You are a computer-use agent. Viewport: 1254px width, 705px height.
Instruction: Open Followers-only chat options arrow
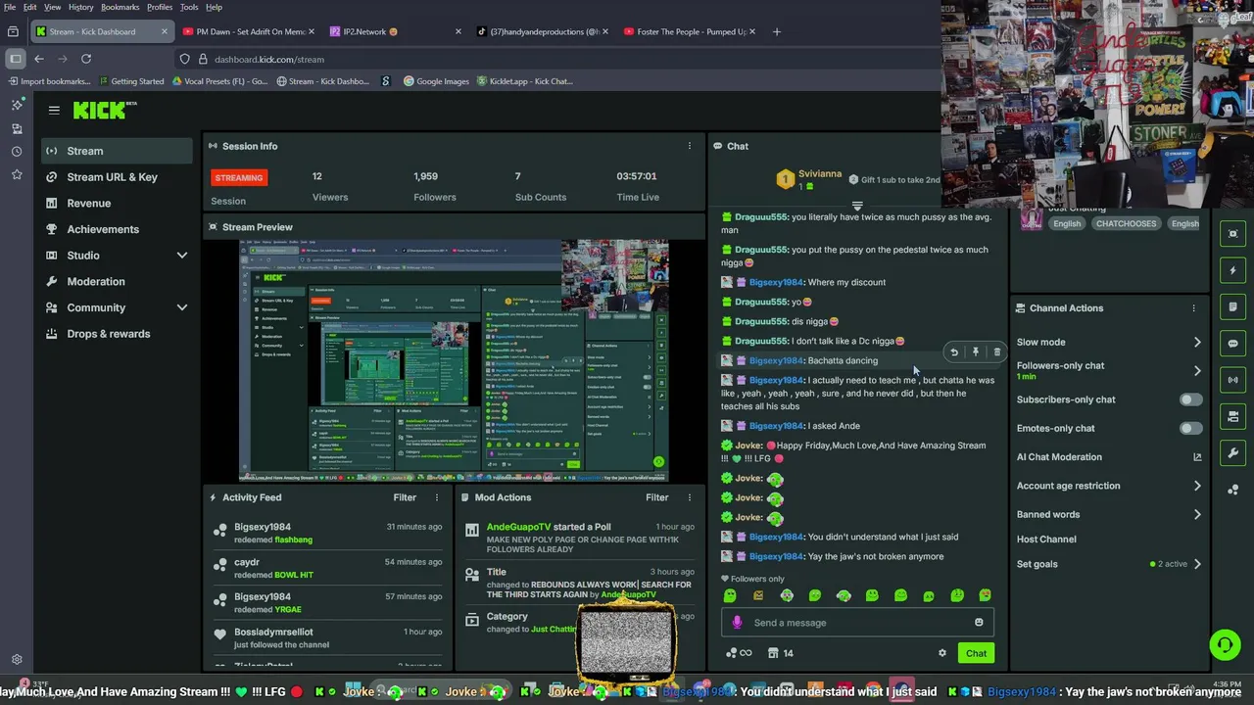click(x=1196, y=371)
